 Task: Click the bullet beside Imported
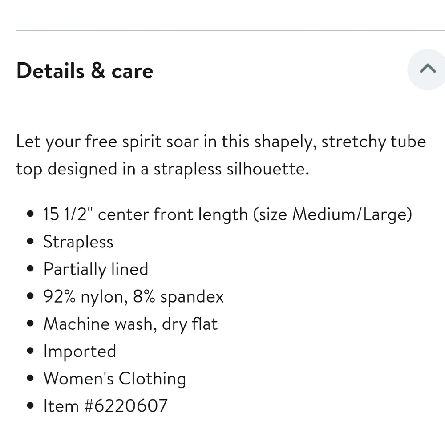(30, 351)
